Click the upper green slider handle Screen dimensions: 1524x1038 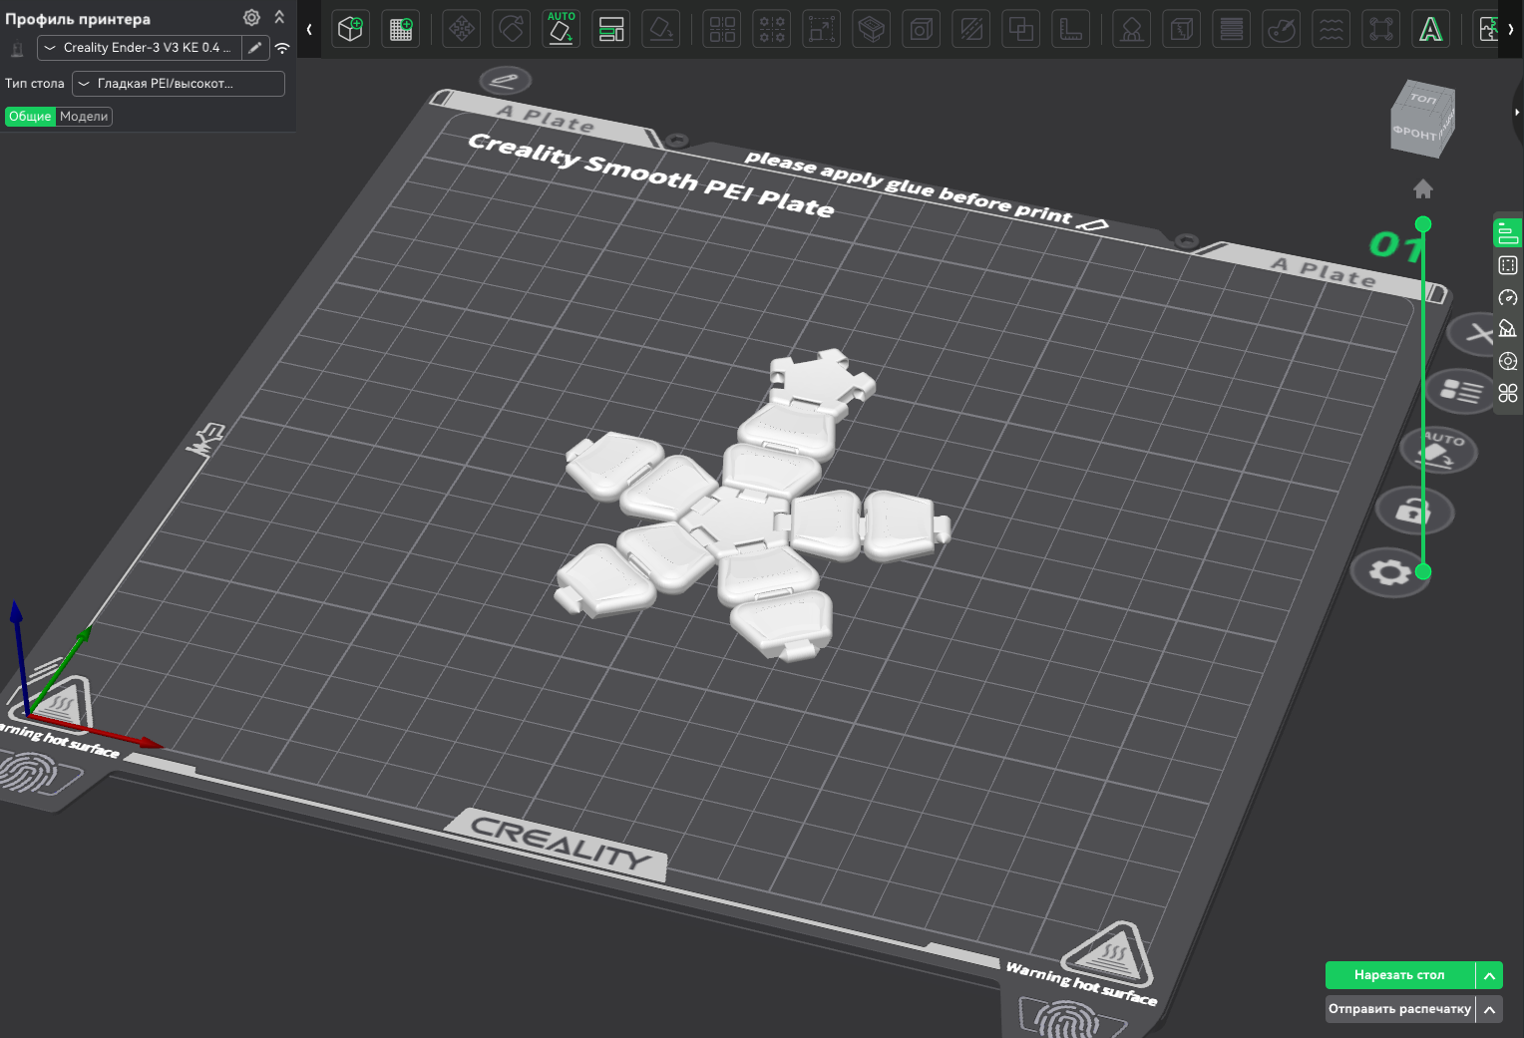click(x=1423, y=224)
